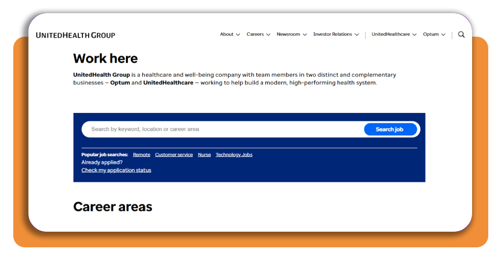
Task: Open the Nurse job search link
Action: [x=204, y=155]
